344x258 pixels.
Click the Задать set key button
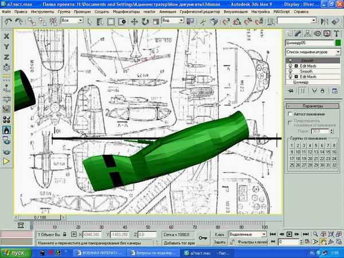click(x=219, y=242)
